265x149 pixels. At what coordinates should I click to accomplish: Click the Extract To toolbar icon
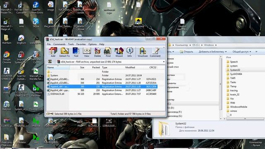click(x=65, y=52)
